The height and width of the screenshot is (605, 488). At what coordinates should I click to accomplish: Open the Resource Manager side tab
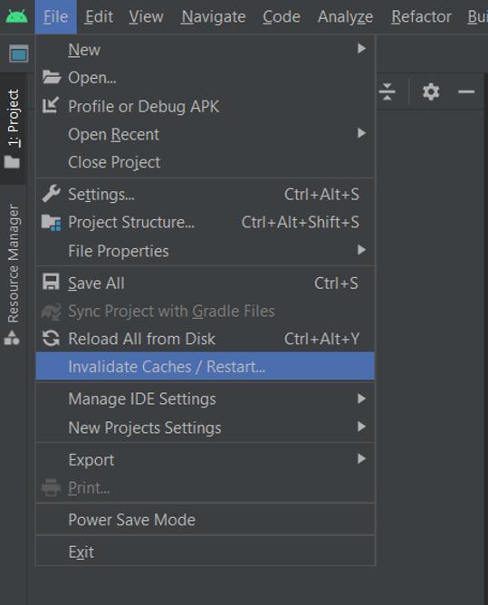(x=13, y=274)
